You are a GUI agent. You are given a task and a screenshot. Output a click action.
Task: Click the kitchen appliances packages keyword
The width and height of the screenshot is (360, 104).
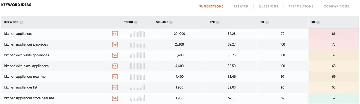tap(26, 44)
